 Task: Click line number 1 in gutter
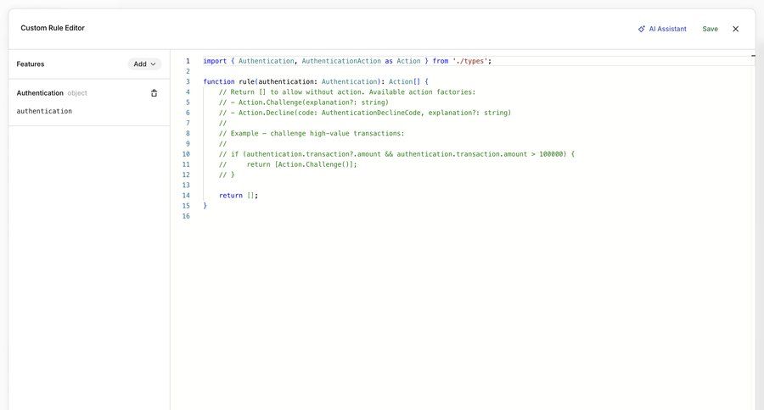pyautogui.click(x=188, y=61)
